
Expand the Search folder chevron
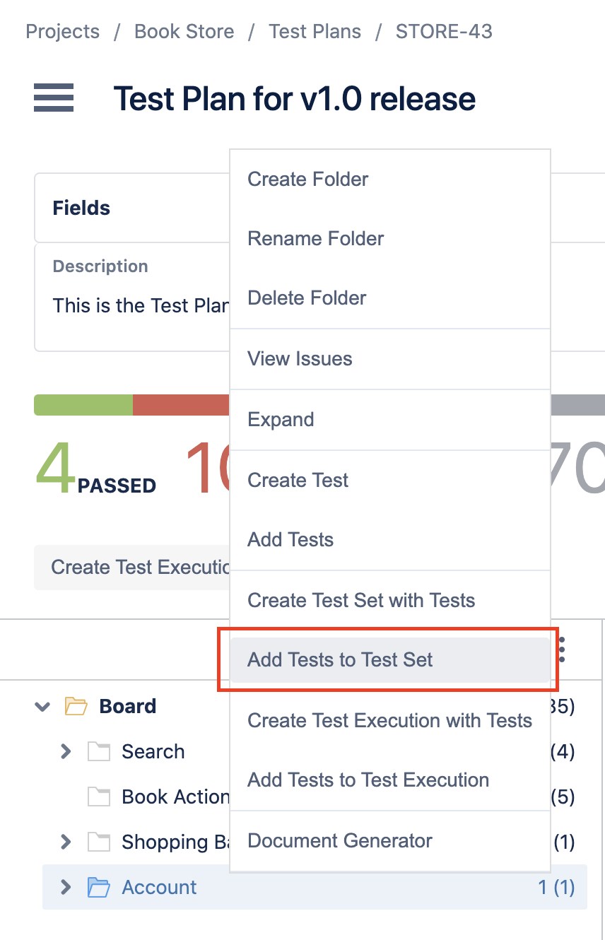[x=66, y=751]
